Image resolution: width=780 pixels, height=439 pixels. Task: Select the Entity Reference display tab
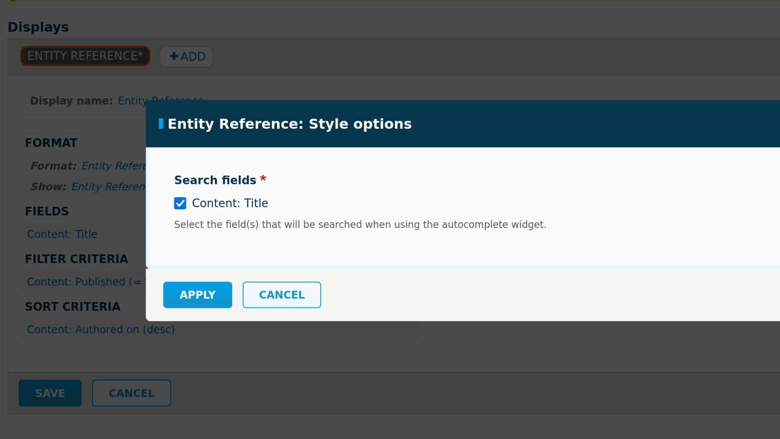85,56
